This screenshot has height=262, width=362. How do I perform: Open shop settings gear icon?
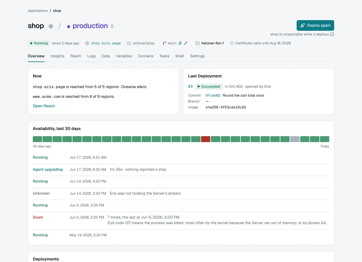51,26
